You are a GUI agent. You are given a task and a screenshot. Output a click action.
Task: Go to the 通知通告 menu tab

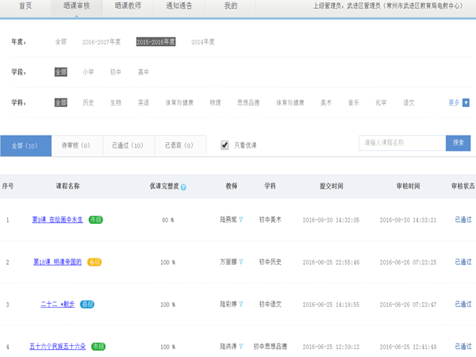pyautogui.click(x=180, y=6)
